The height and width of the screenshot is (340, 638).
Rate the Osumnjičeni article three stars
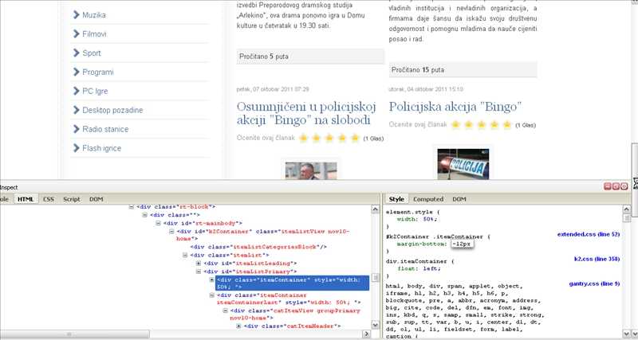tap(329, 138)
